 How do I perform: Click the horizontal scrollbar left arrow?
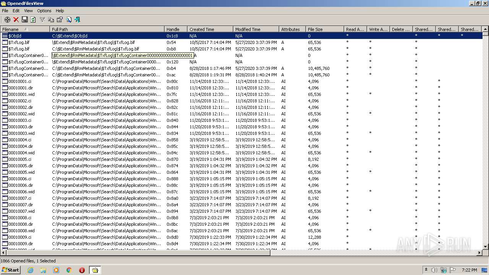3,253
